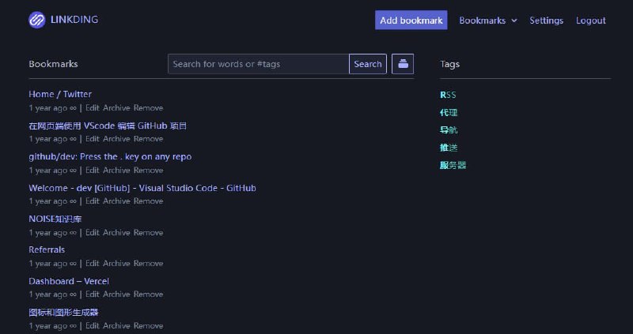Click the ∞ snapshot link under Dashboard – Vercel
This screenshot has height=334, width=633.
pyautogui.click(x=73, y=295)
